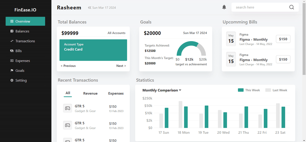This screenshot has width=306, height=142.
Task: Go to the Previous account card
Action: coord(68,66)
